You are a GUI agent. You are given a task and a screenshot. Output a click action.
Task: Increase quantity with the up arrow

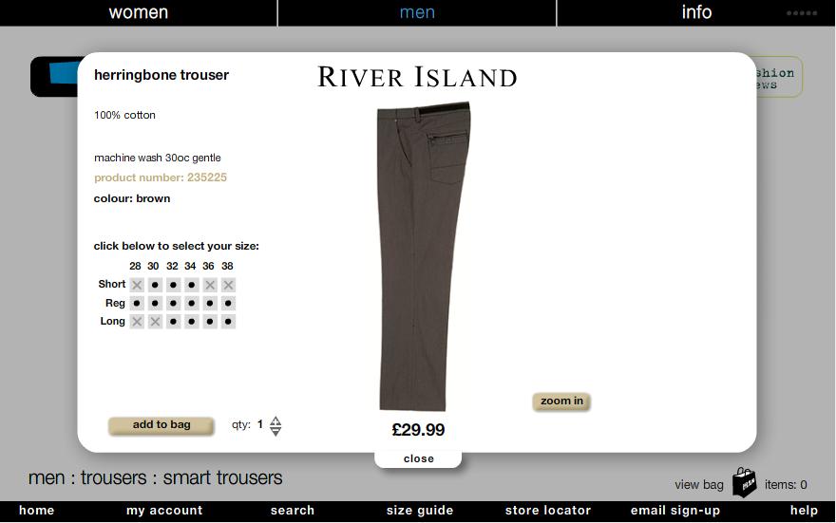[275, 420]
